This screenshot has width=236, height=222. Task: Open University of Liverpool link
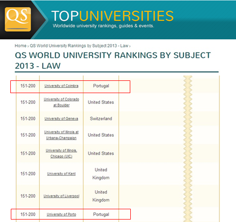click(61, 196)
